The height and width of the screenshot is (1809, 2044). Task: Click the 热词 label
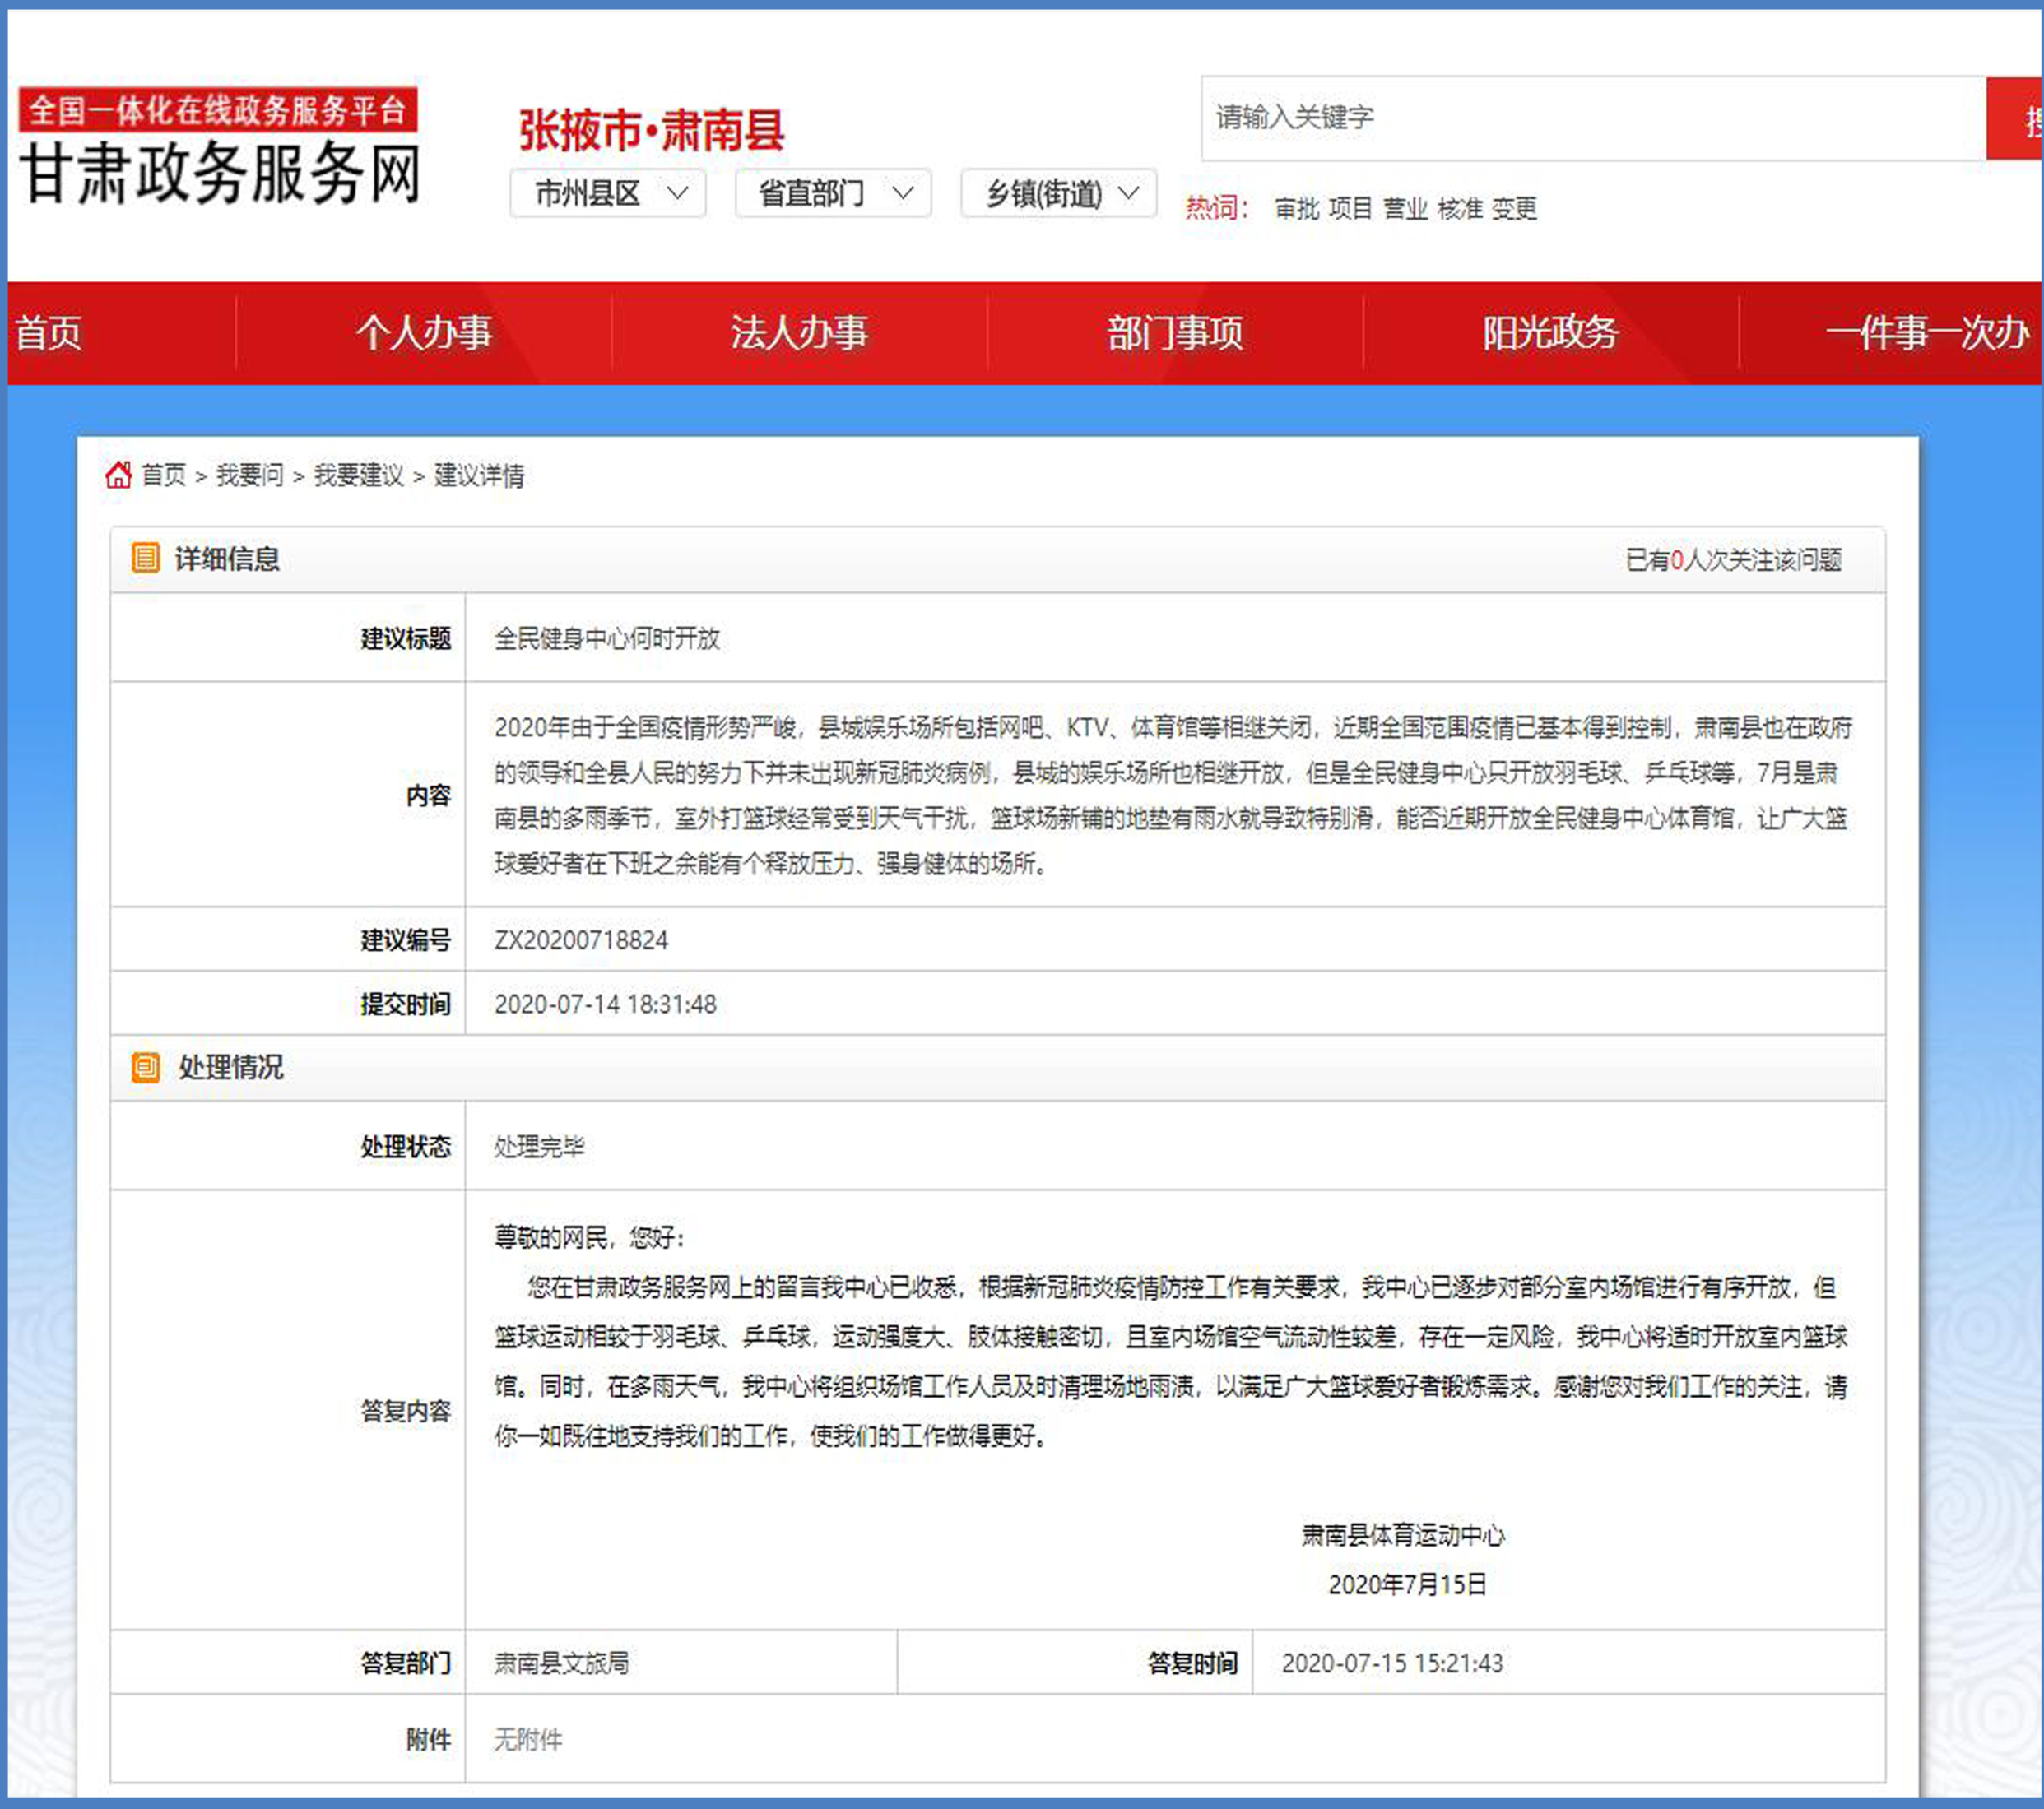pyautogui.click(x=1216, y=208)
